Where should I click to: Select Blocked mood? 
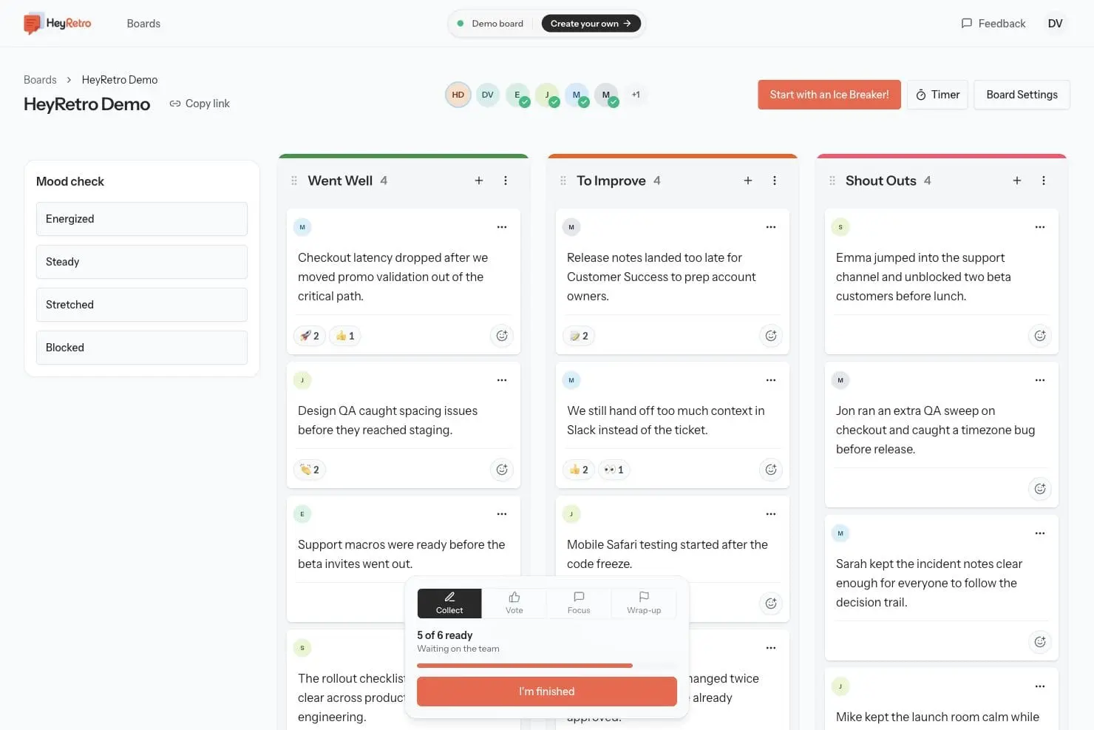point(142,348)
